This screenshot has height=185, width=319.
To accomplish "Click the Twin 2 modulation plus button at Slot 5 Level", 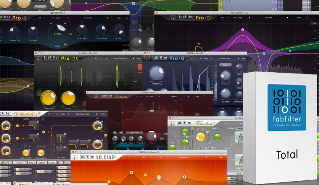I will click(x=36, y=175).
